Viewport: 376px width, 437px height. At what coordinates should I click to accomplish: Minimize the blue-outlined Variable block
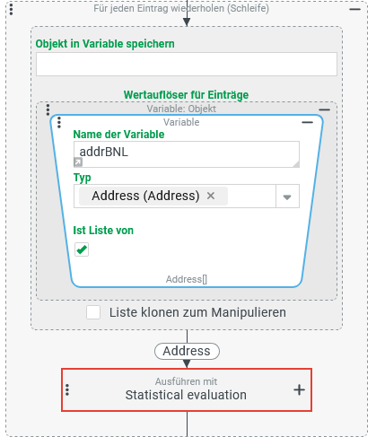point(307,122)
